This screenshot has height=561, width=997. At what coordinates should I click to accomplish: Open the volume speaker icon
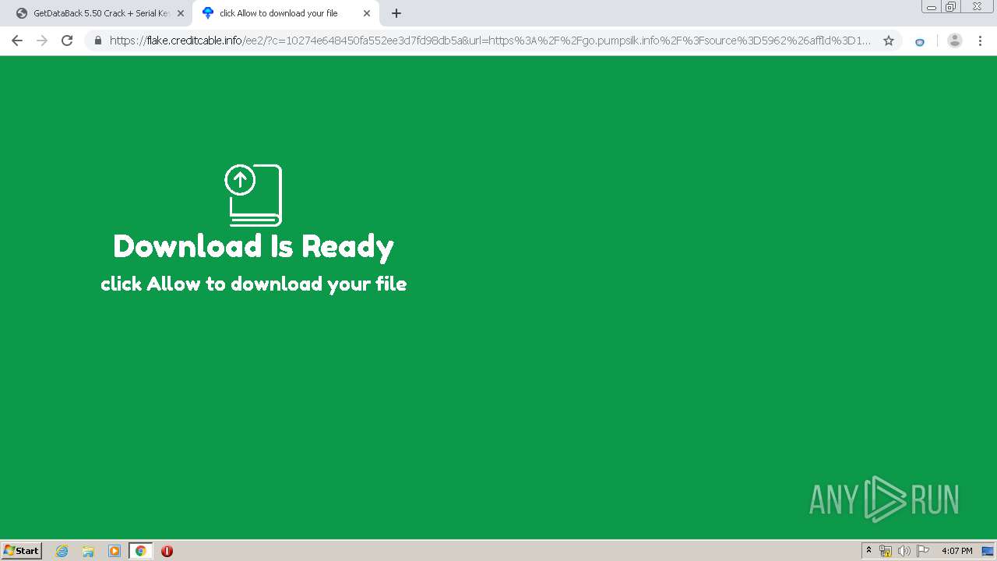[x=904, y=551]
